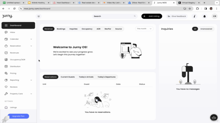Open the chatbot help icon
This screenshot has height=123, width=220.
pyautogui.click(x=214, y=118)
